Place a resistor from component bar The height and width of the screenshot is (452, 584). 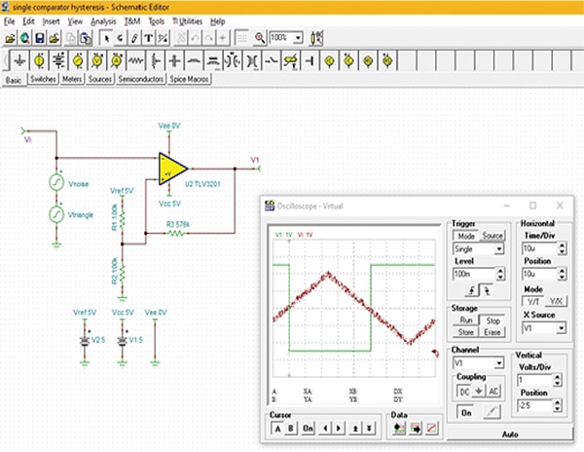[136, 60]
